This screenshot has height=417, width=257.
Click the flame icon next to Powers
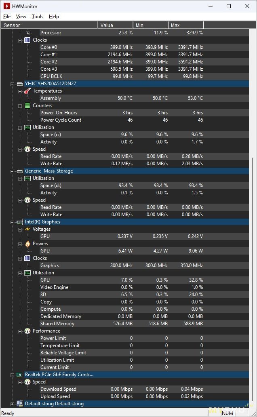[x=27, y=244]
